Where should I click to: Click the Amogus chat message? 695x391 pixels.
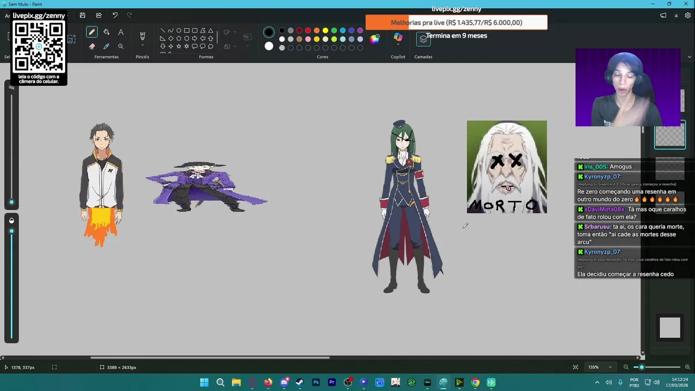click(x=621, y=167)
